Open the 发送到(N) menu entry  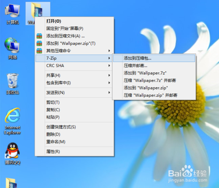[74, 92]
